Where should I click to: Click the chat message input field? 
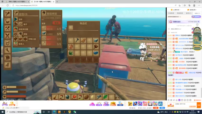tap(182, 105)
